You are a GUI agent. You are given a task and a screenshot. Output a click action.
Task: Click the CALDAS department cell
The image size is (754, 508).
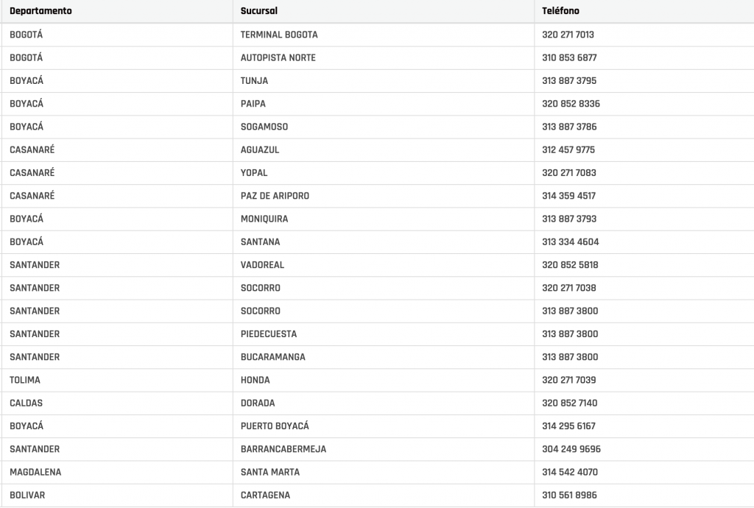(27, 403)
